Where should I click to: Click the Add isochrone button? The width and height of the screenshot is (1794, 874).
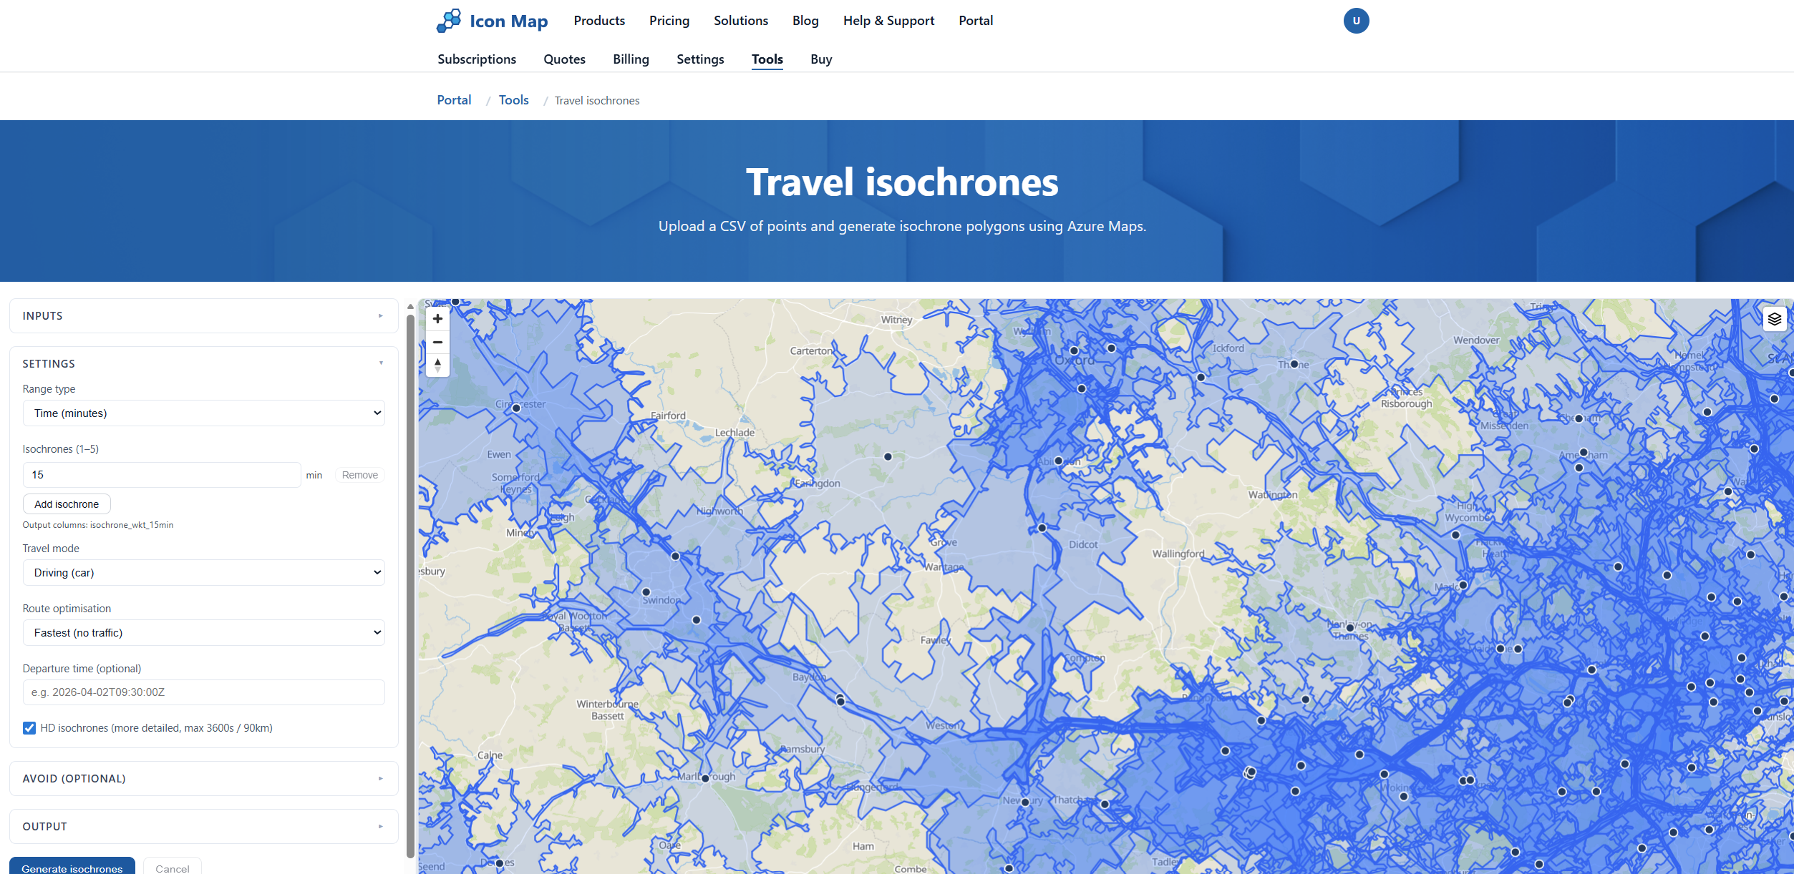pyautogui.click(x=66, y=504)
